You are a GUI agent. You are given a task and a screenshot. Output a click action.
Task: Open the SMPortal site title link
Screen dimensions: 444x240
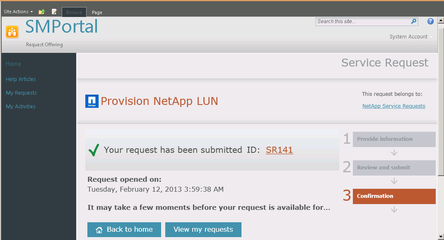62,26
